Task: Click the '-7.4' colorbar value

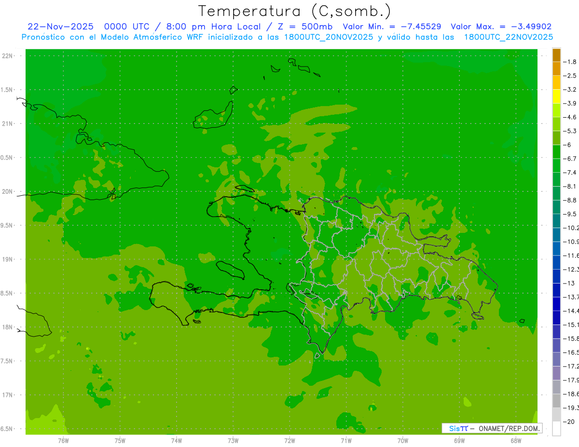Action: [x=570, y=173]
